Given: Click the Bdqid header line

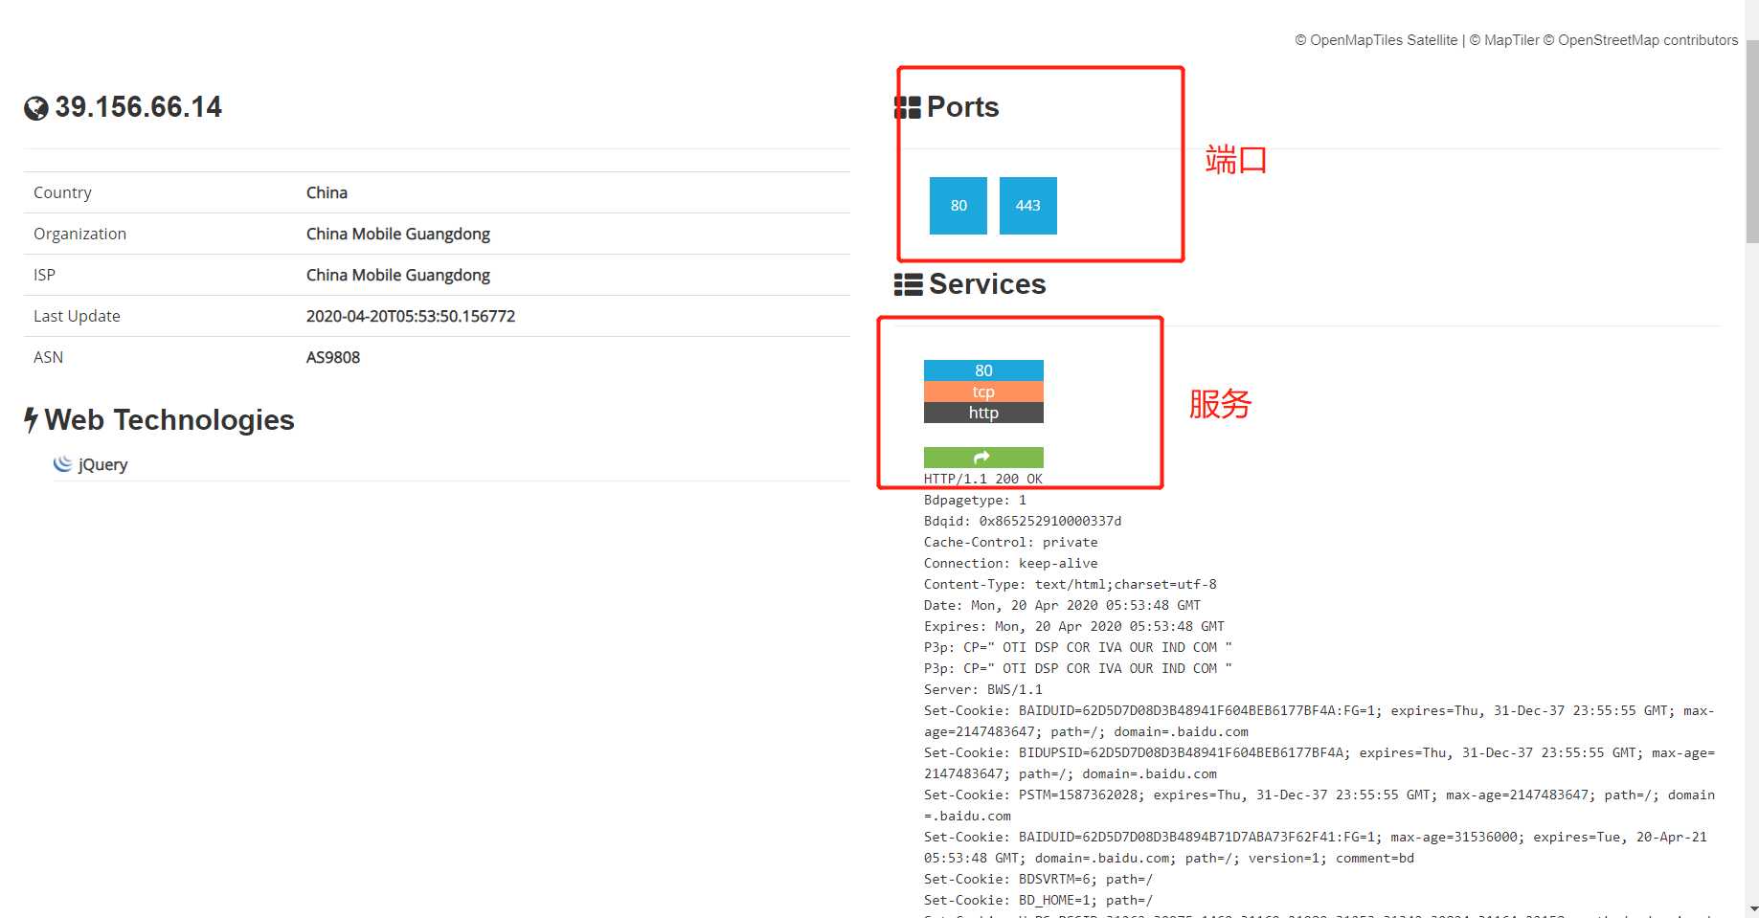Looking at the screenshot, I should click(x=1023, y=521).
